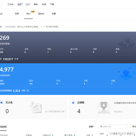
Task: Expand the 全部 filter dropdown
Action: click(x=92, y=127)
